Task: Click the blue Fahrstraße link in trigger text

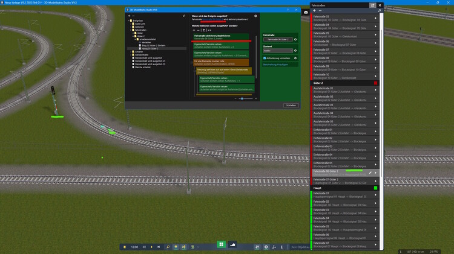Action: [212, 19]
